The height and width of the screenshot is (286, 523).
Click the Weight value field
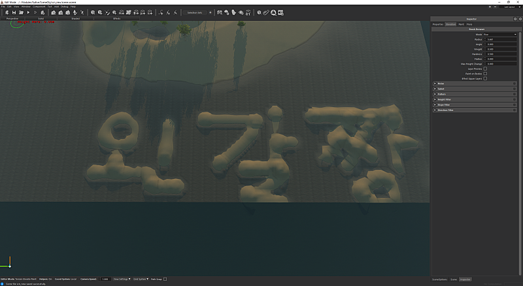coord(501,49)
